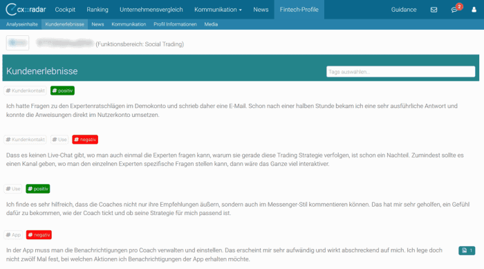Switch to the Analyseinhalte sub-tab
The image size is (484, 269).
click(22, 24)
